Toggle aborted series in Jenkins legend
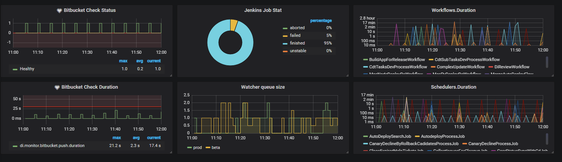The height and width of the screenshot is (162, 562). point(297,28)
